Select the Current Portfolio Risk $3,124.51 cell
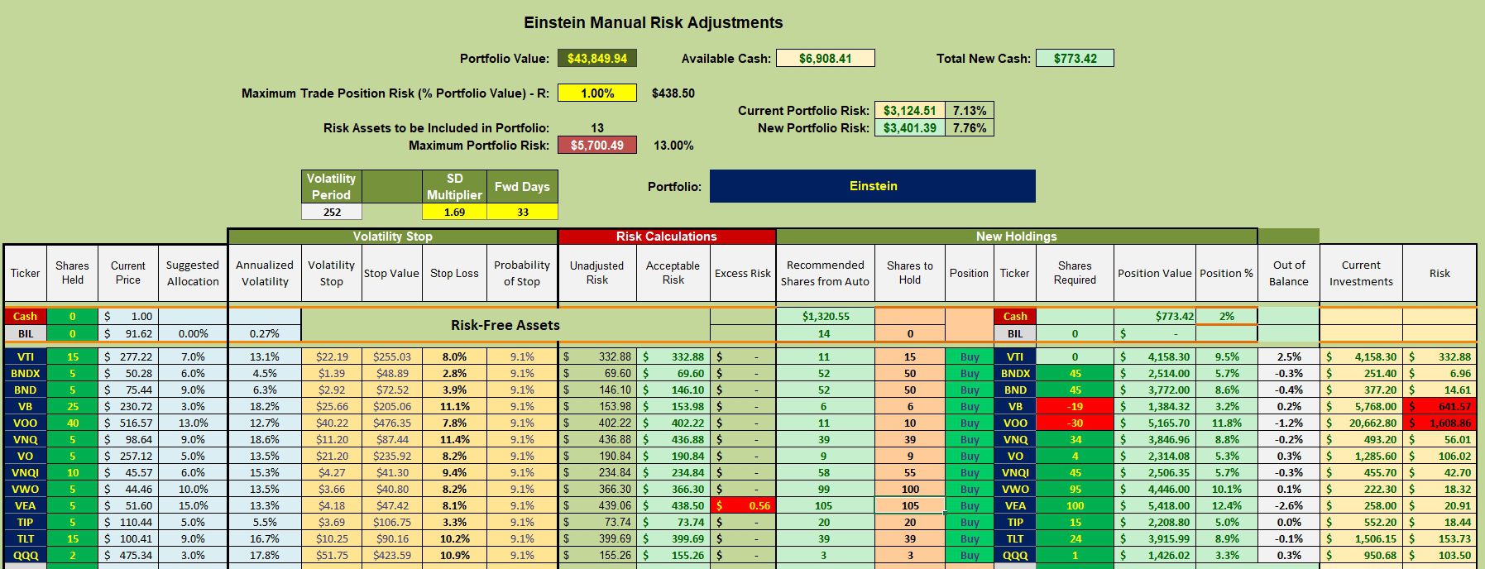The image size is (1485, 569). 909,111
